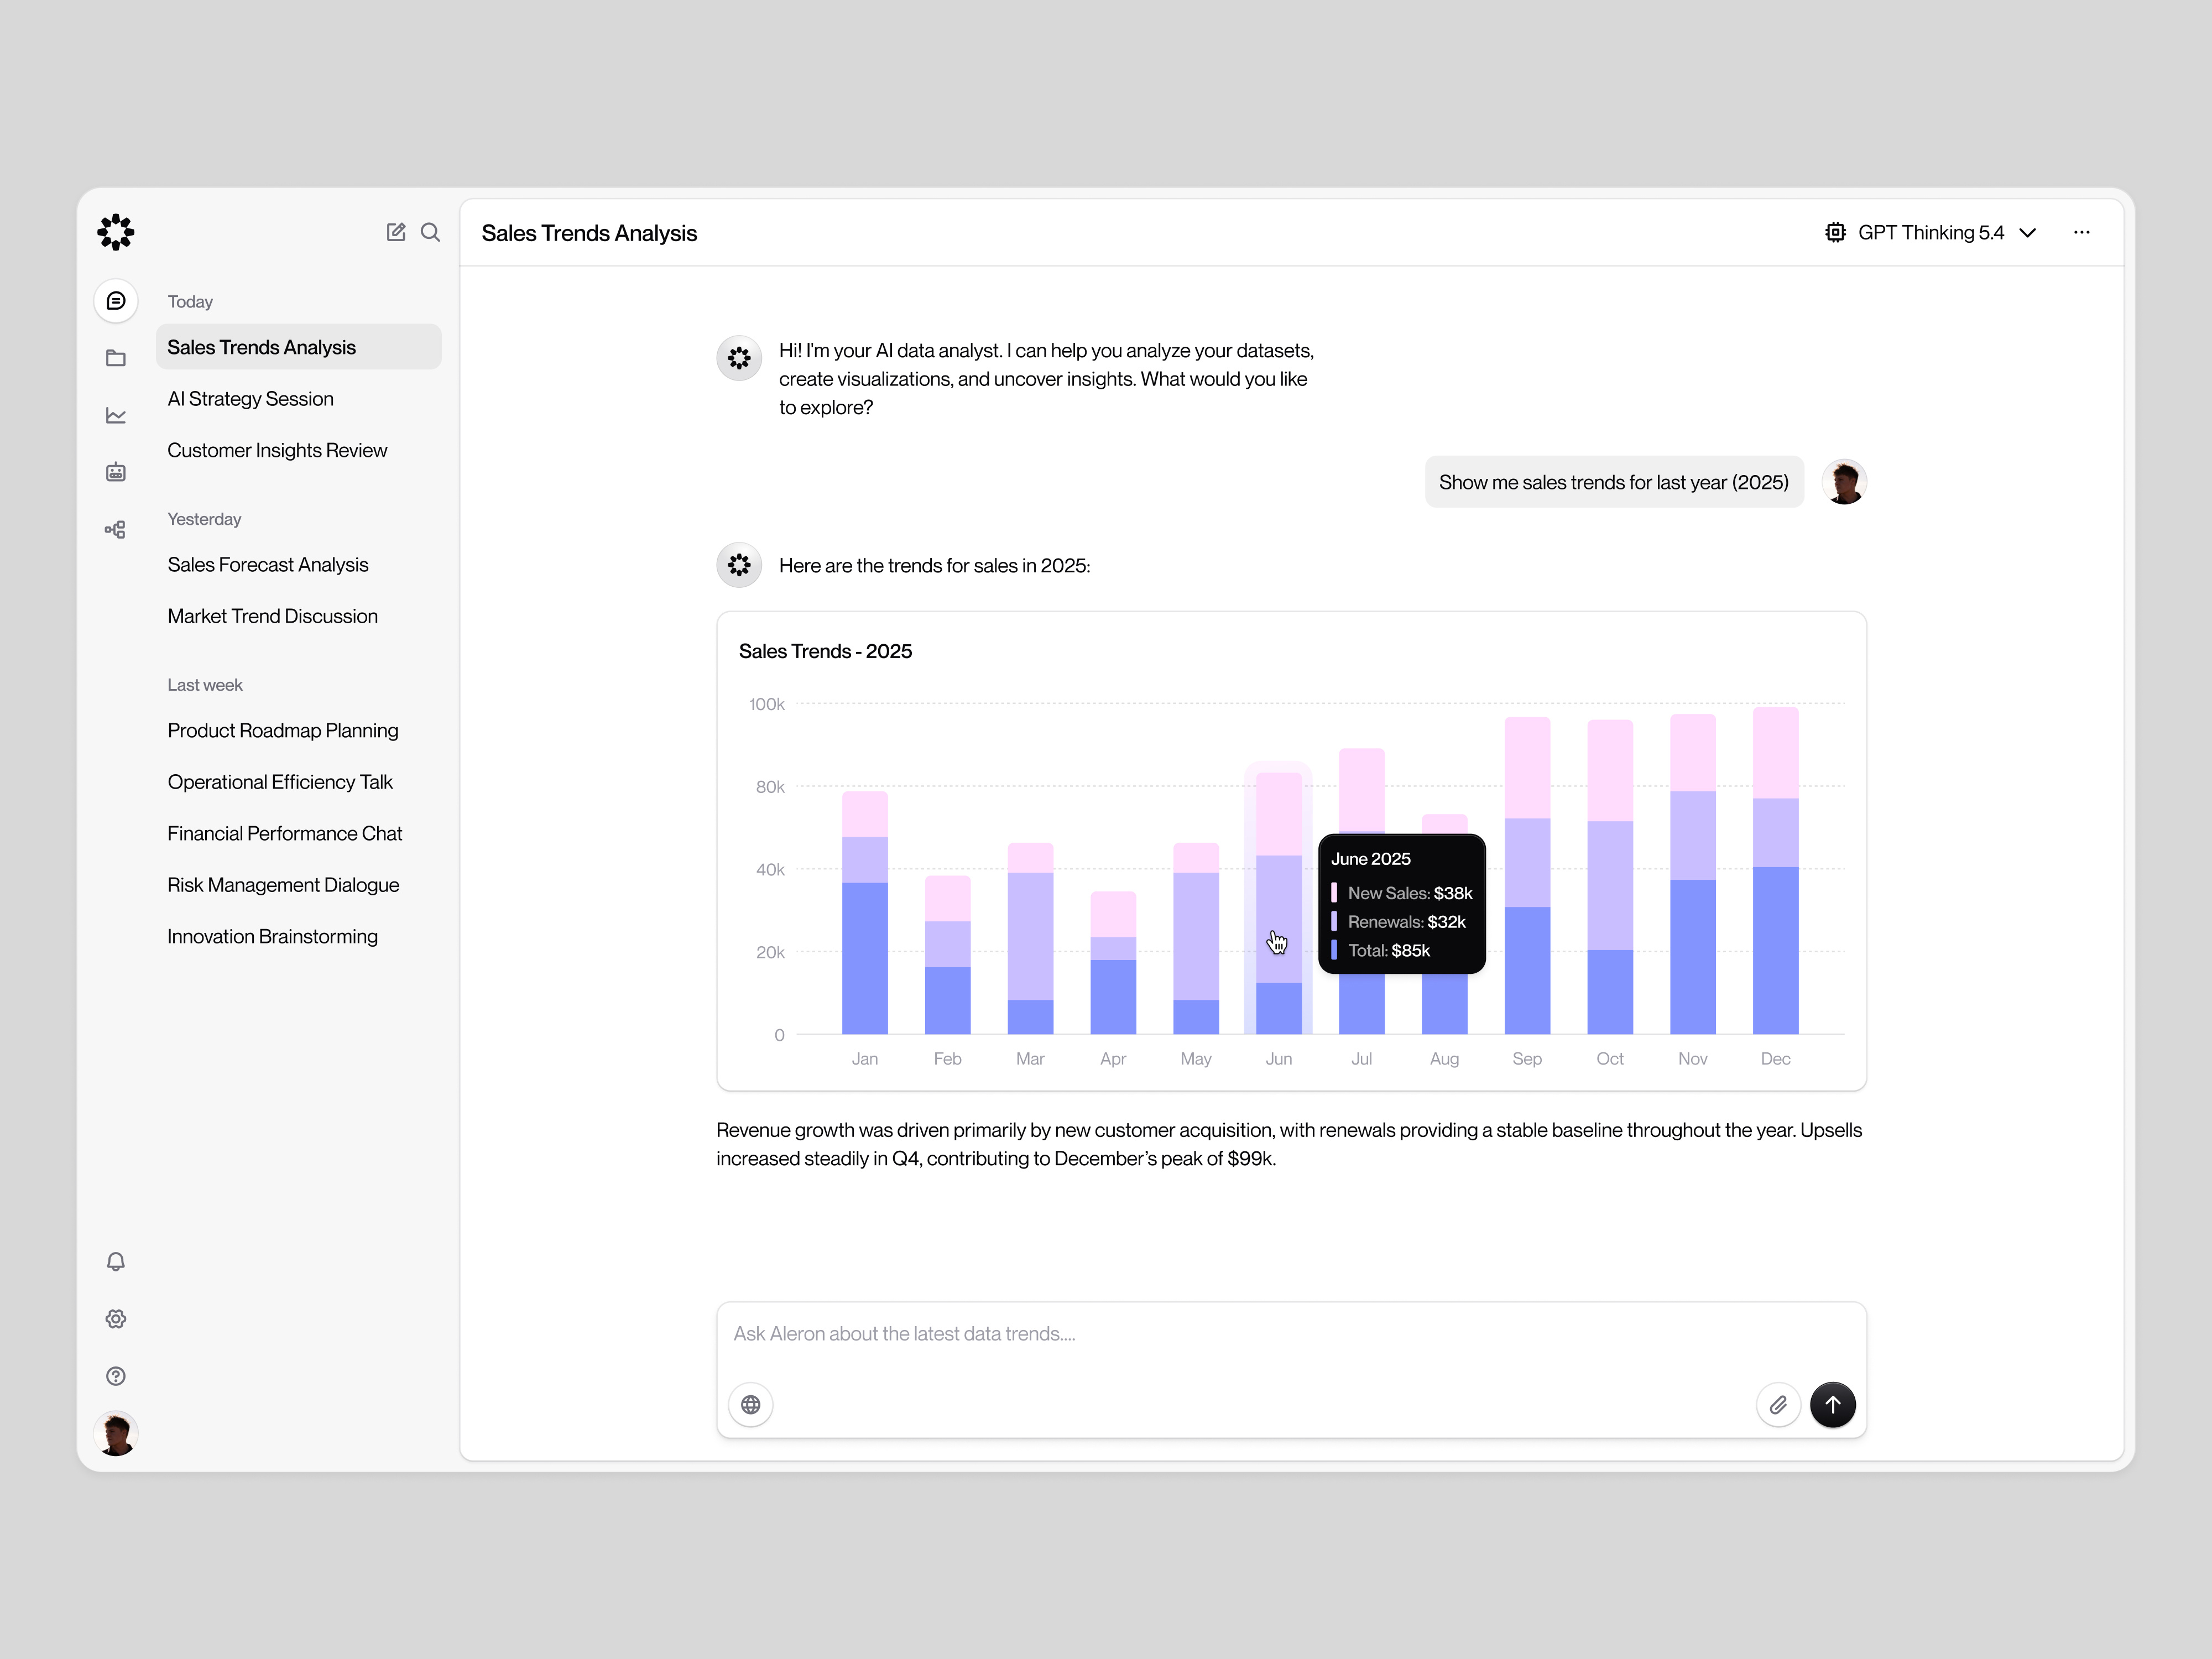Open Help via the question mark icon
Viewport: 2212px width, 1659px height.
[116, 1375]
